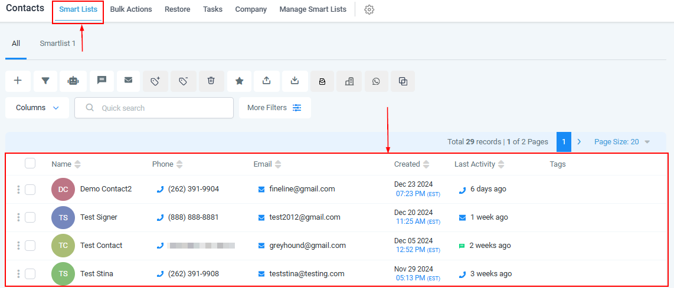Click phone icon beside (262) 391-9904
Image resolution: width=674 pixels, height=288 pixels.
(x=161, y=190)
